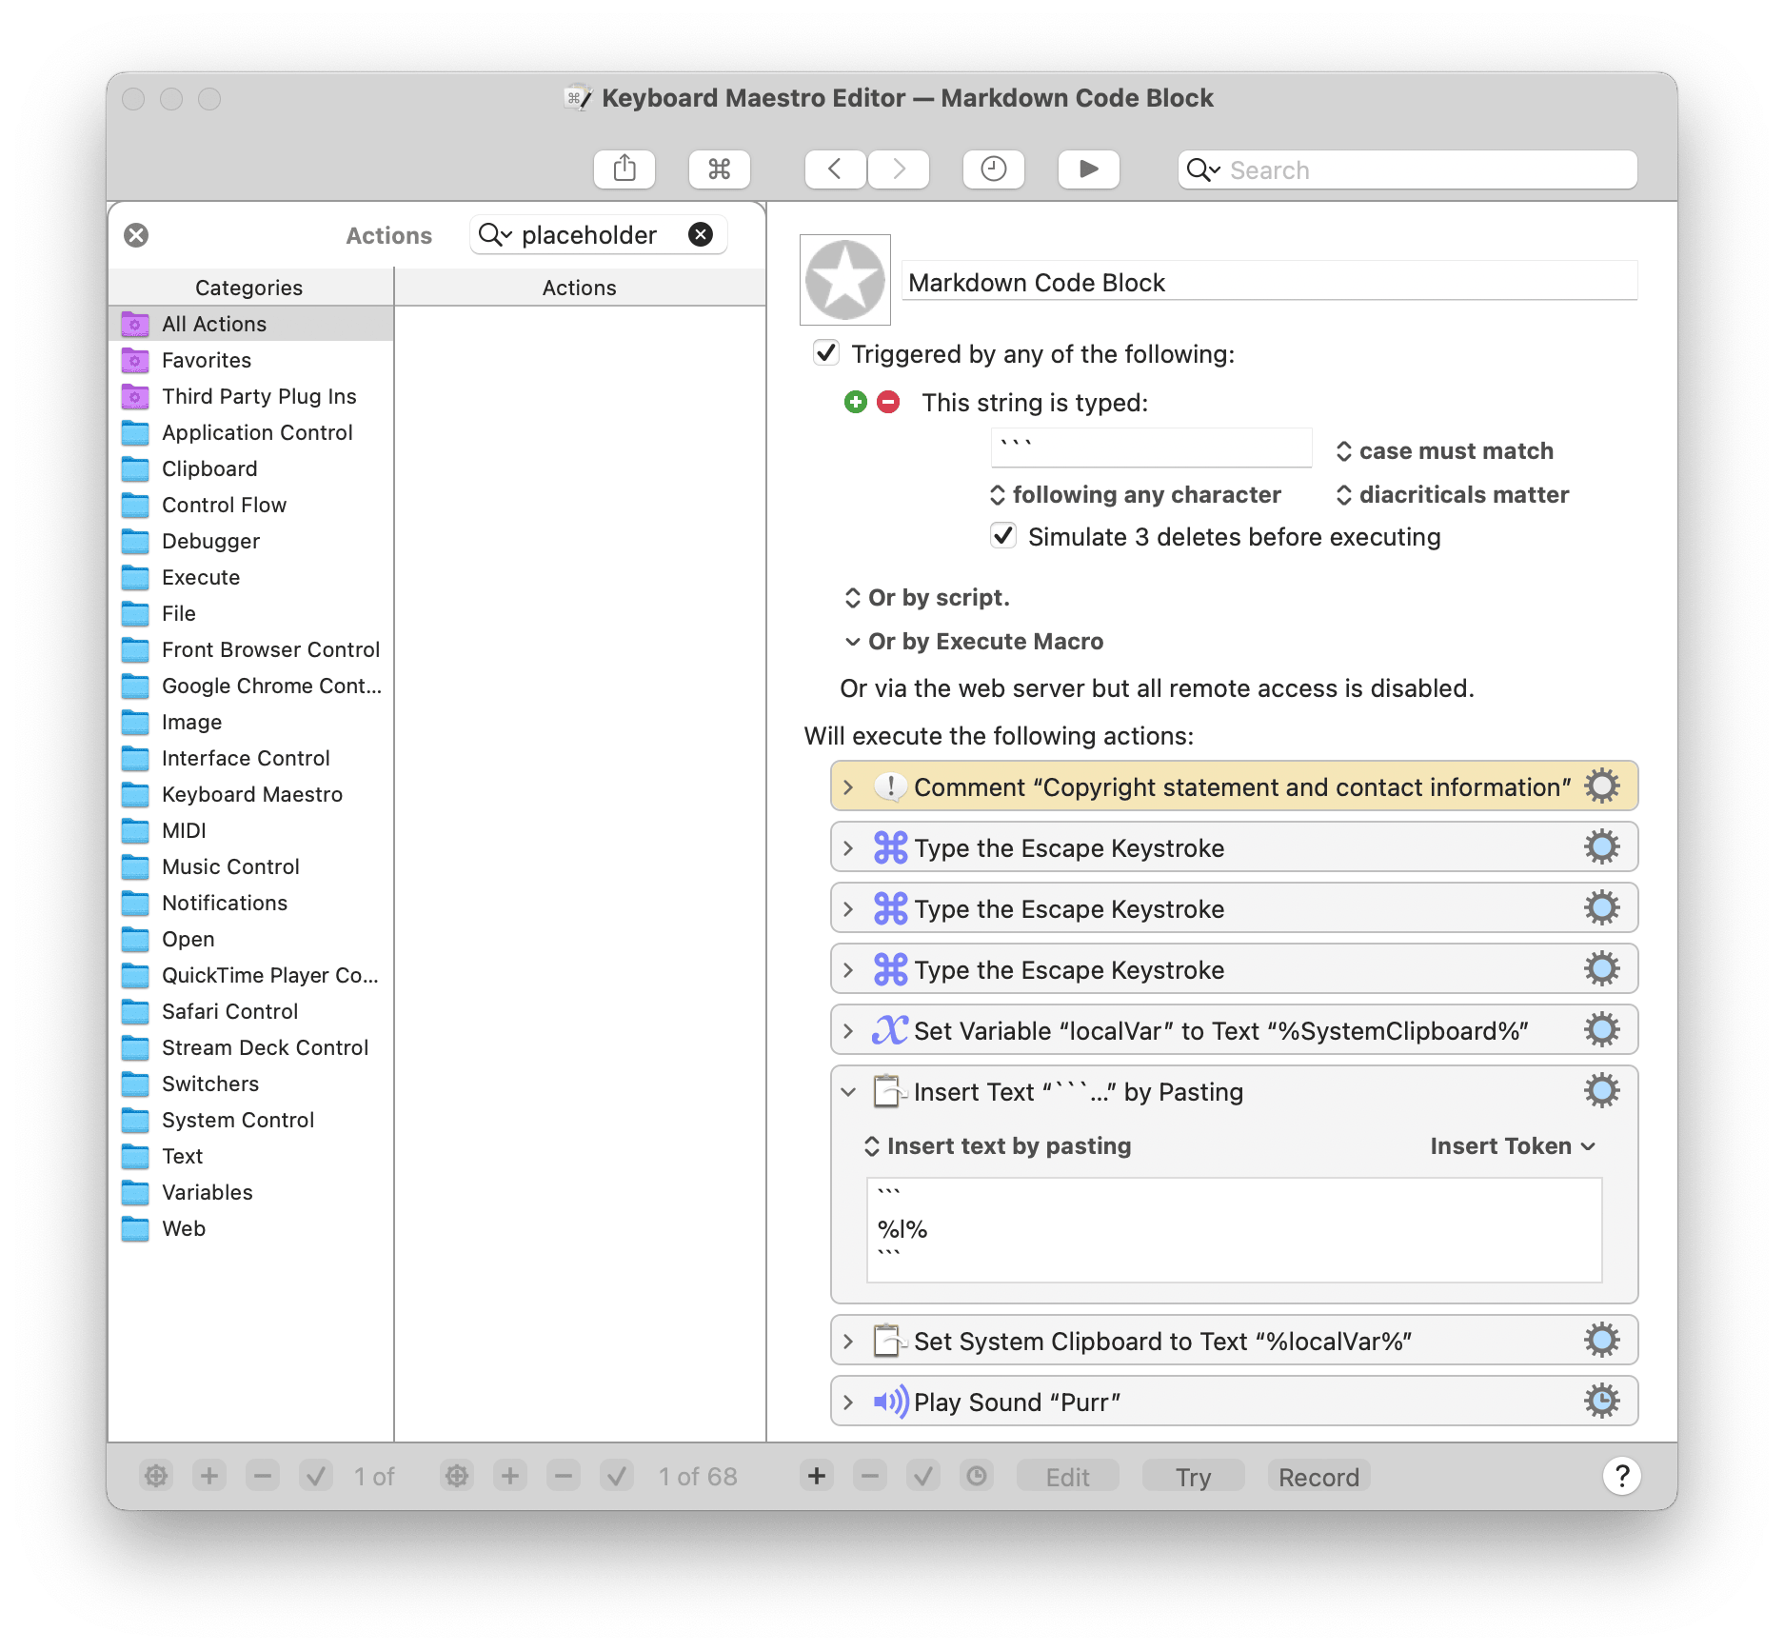Select the Web category
This screenshot has width=1784, height=1651.
251,1228
